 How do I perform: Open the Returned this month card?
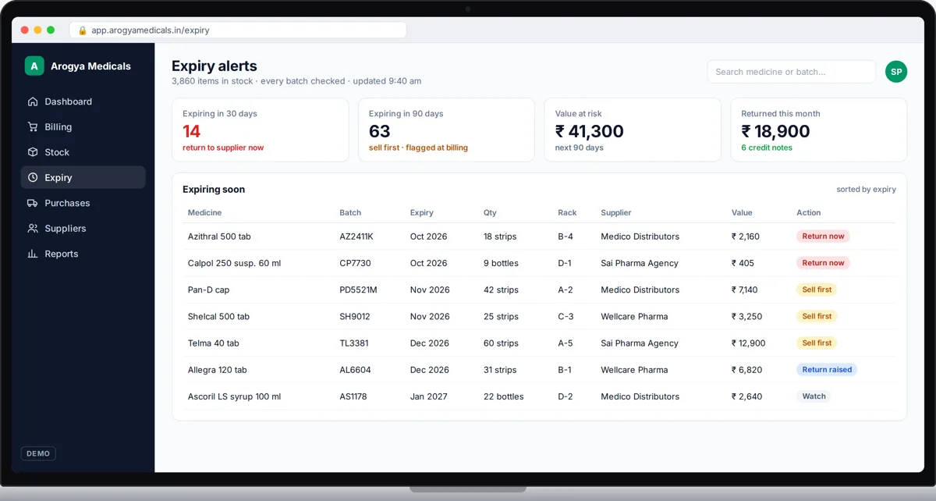click(819, 130)
